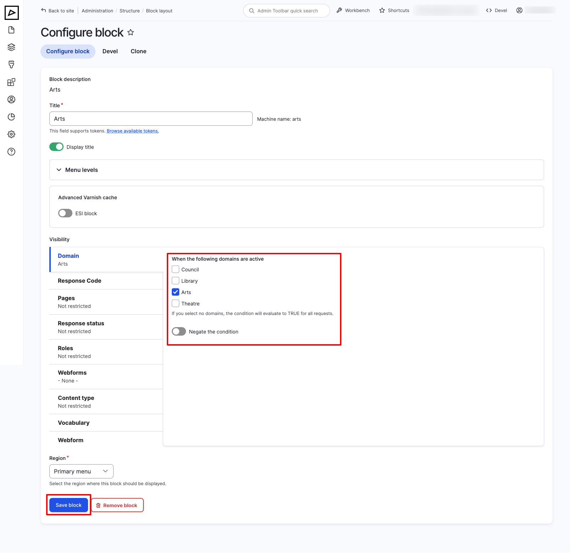The height and width of the screenshot is (553, 570).
Task: Switch to the Clone tab
Action: [138, 51]
